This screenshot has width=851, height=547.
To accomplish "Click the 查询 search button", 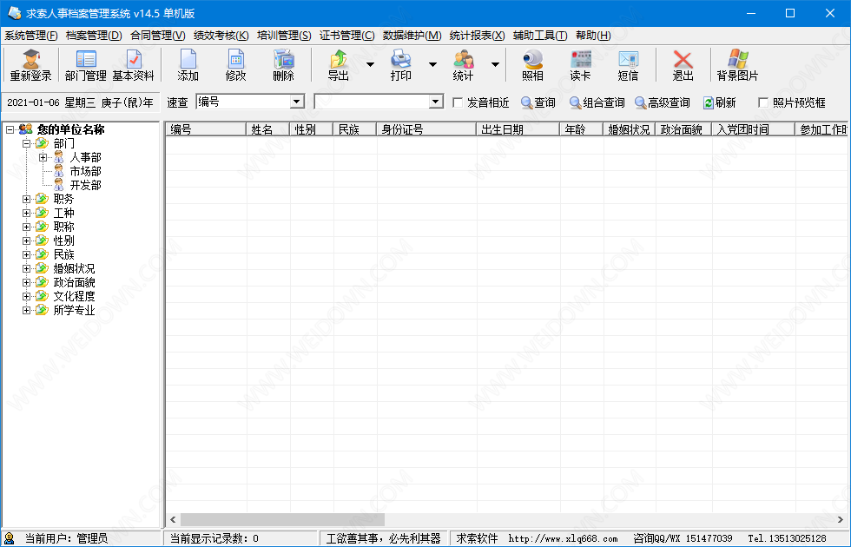I will tap(538, 102).
